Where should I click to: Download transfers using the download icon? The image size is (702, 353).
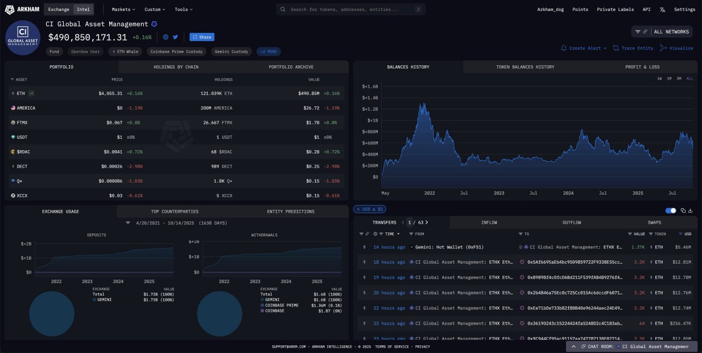pos(690,210)
